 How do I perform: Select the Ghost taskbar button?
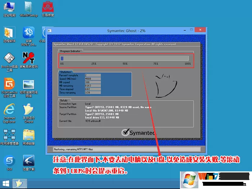(x=19, y=184)
